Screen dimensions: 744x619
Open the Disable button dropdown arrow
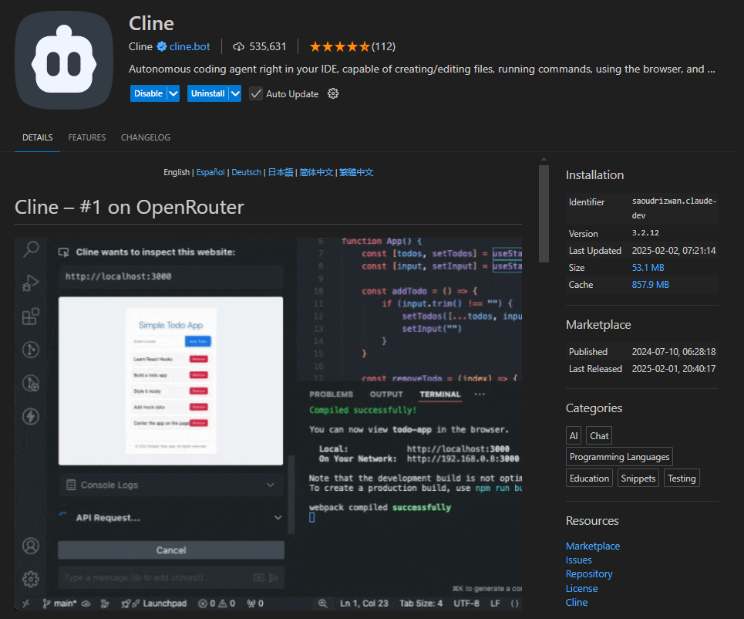[x=173, y=93]
